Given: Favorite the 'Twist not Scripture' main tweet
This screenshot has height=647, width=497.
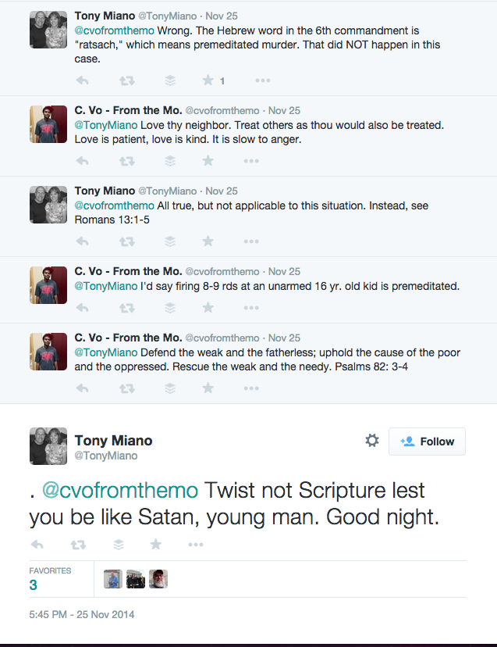Looking at the screenshot, I should 156,545.
